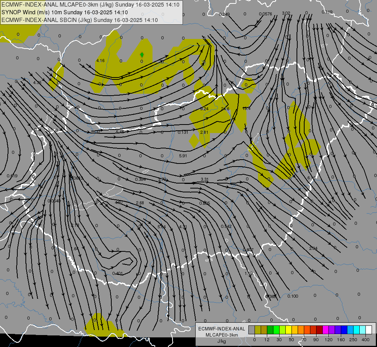This screenshot has height=347, width=377.
Task: Click the pure blue legend swatch
Action: click(344, 330)
